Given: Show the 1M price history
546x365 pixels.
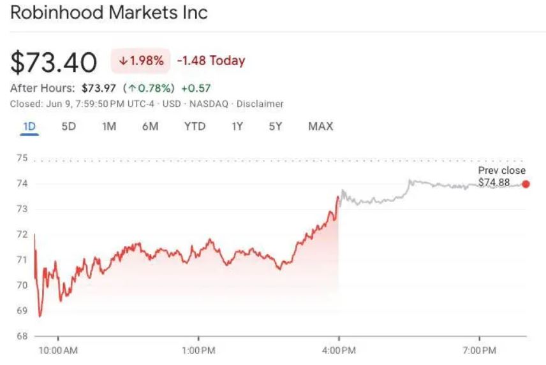Looking at the screenshot, I should coord(109,126).
